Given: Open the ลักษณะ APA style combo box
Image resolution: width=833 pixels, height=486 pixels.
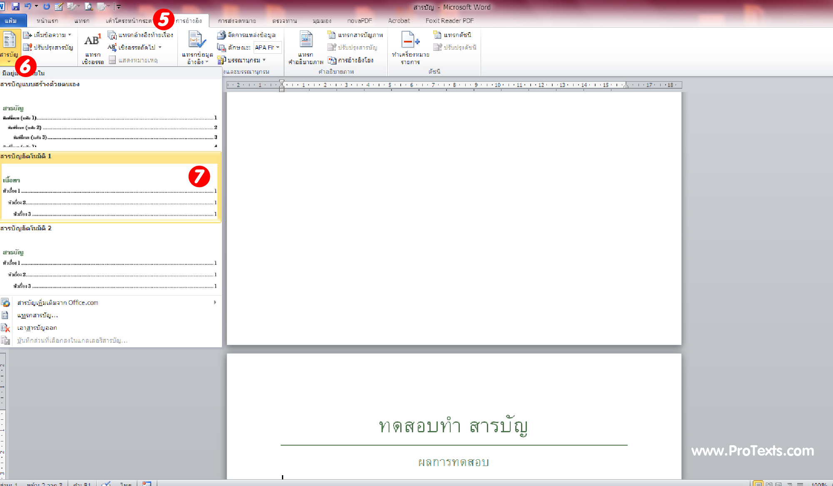Looking at the screenshot, I should coord(267,47).
